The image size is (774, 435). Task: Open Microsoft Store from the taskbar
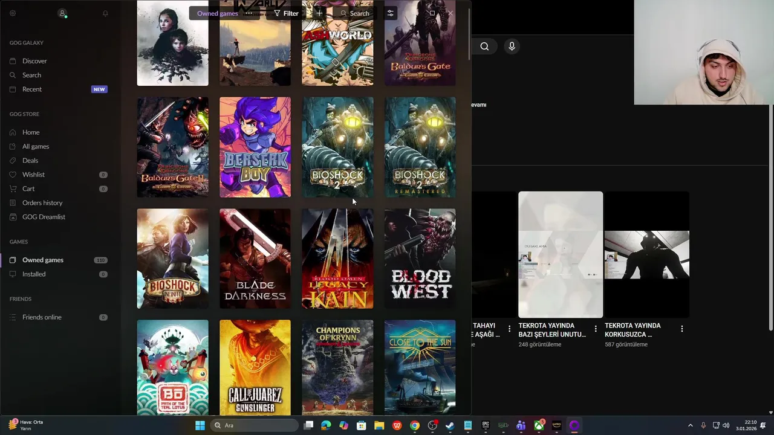coord(362,425)
